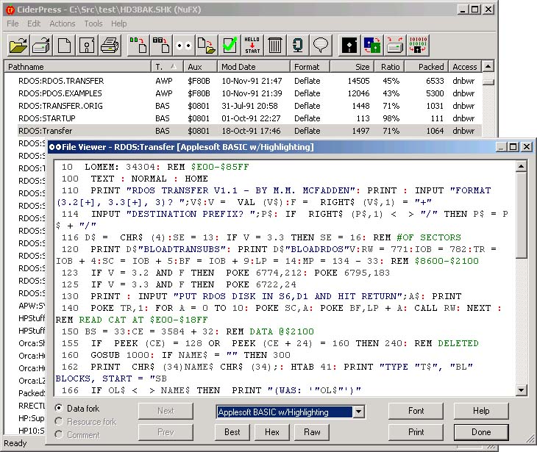Open the Applesoft BASIC format dropdown
This screenshot has width=537, height=452.
click(358, 412)
